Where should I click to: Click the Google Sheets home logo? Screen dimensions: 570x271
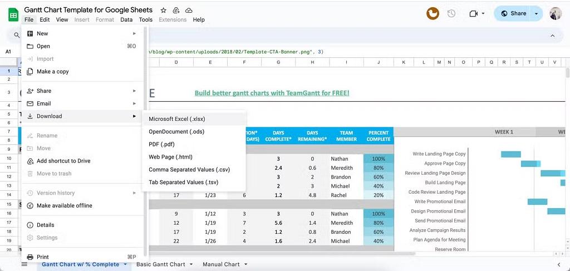tap(13, 15)
